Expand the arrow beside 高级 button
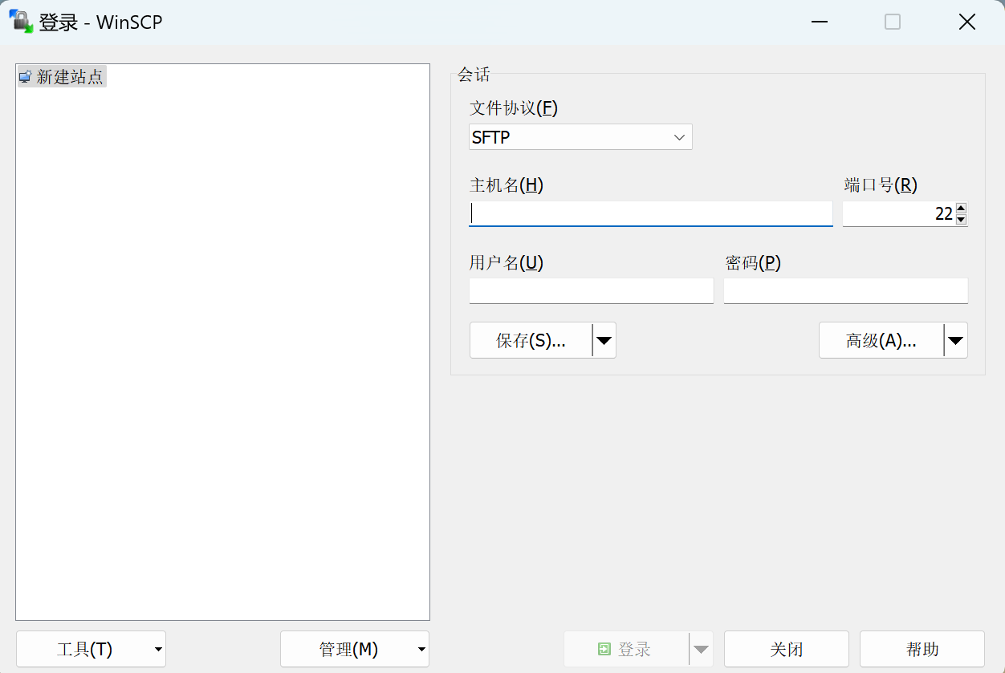 pyautogui.click(x=956, y=340)
